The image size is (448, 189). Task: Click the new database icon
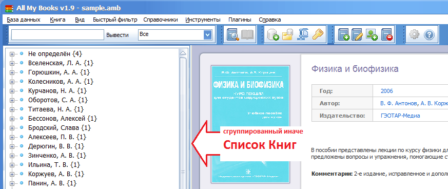click(x=273, y=35)
